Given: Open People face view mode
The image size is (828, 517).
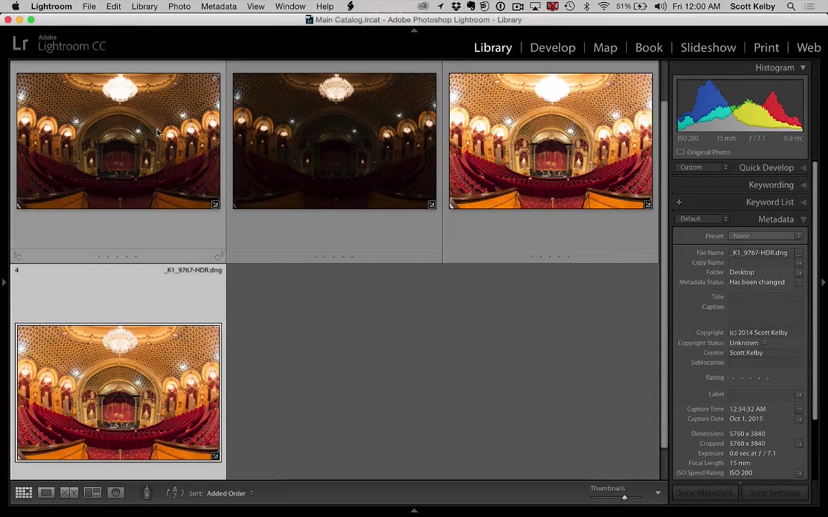Looking at the screenshot, I should point(116,493).
